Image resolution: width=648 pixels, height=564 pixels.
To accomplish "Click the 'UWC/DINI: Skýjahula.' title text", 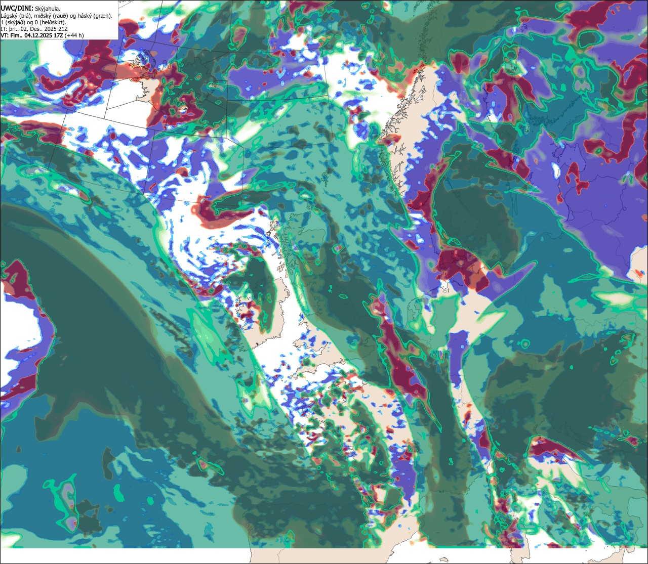I will click(30, 9).
